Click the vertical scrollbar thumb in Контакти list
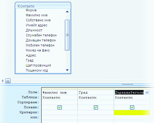The height and width of the screenshot is (123, 154). (67, 35)
